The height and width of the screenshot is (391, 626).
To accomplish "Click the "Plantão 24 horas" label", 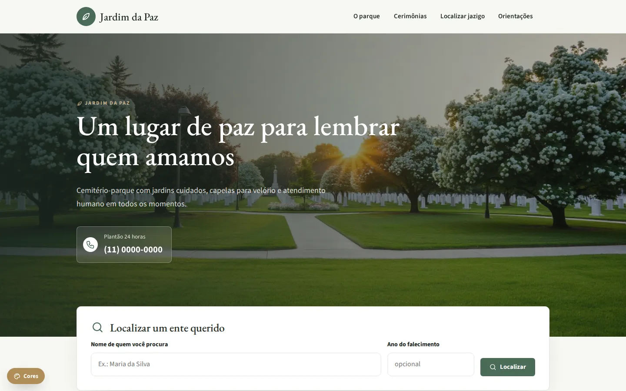I will click(x=125, y=237).
